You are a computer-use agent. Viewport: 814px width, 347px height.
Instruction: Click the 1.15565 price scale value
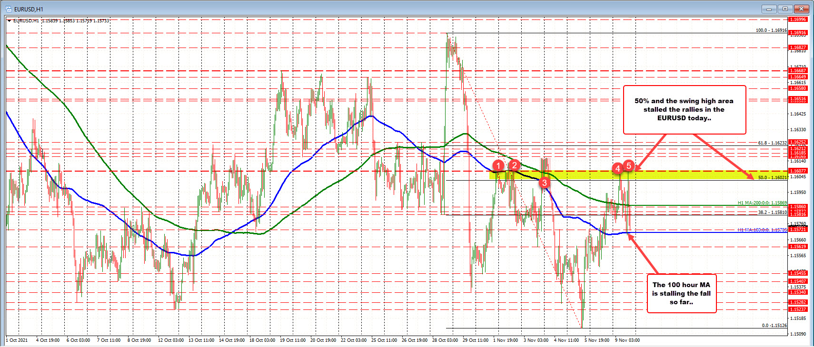(x=798, y=256)
